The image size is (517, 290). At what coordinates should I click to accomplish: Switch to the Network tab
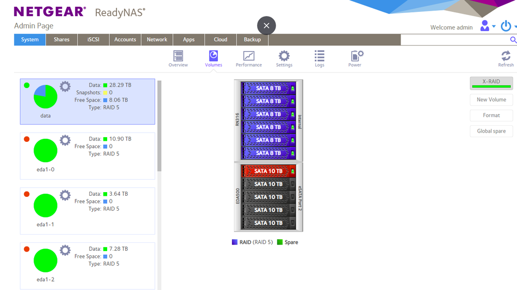[x=157, y=39]
